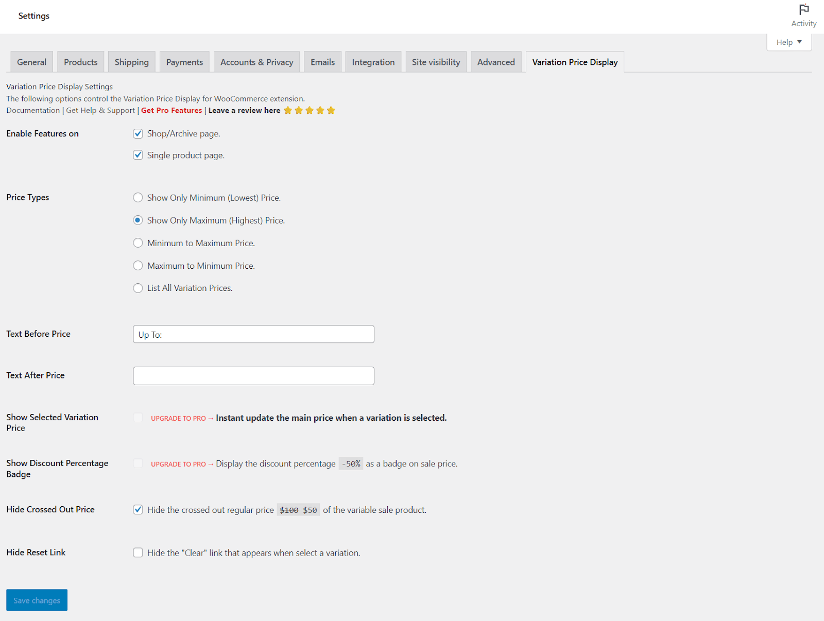
Task: Click the last review star icon
Action: click(x=331, y=110)
